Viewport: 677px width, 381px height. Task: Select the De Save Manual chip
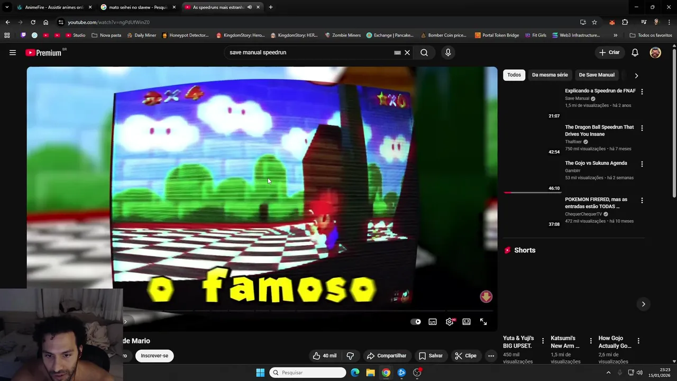pyautogui.click(x=597, y=75)
